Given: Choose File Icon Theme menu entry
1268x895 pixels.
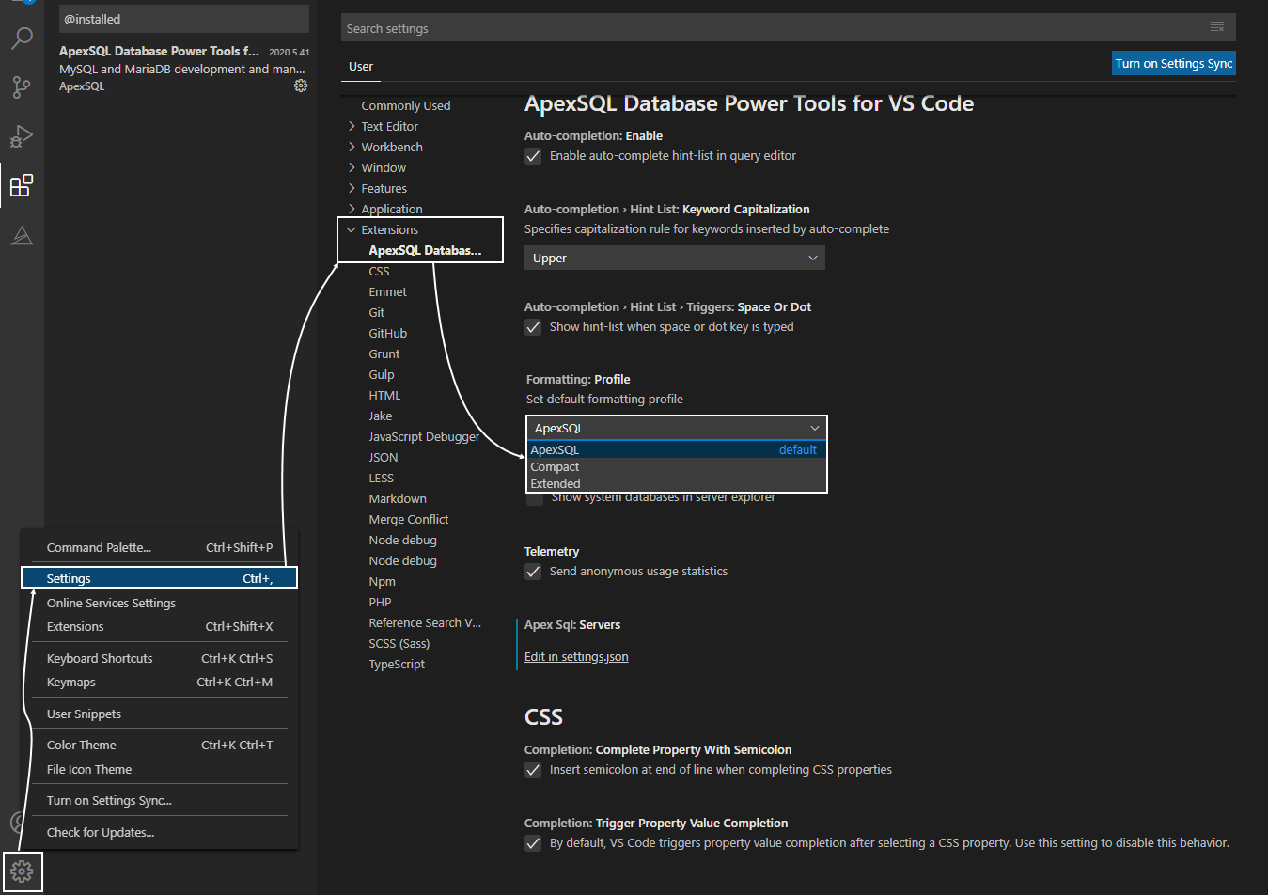Looking at the screenshot, I should tap(160, 770).
